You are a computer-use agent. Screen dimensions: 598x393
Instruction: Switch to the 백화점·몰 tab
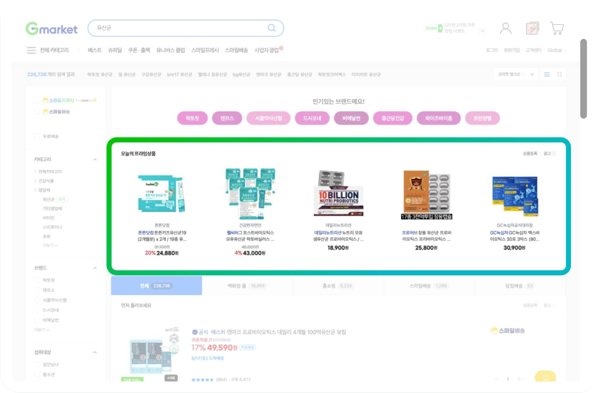point(247,286)
